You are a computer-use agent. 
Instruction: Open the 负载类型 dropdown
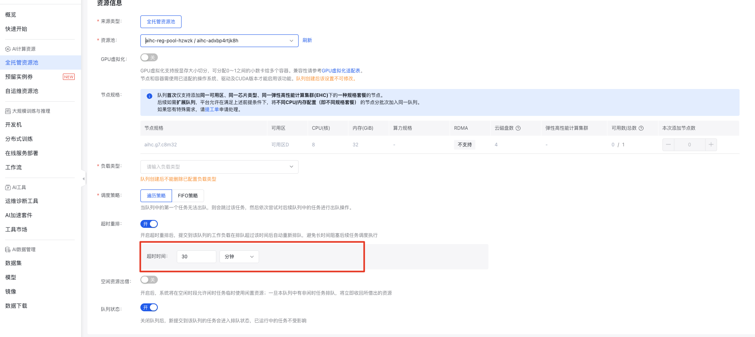click(x=219, y=167)
